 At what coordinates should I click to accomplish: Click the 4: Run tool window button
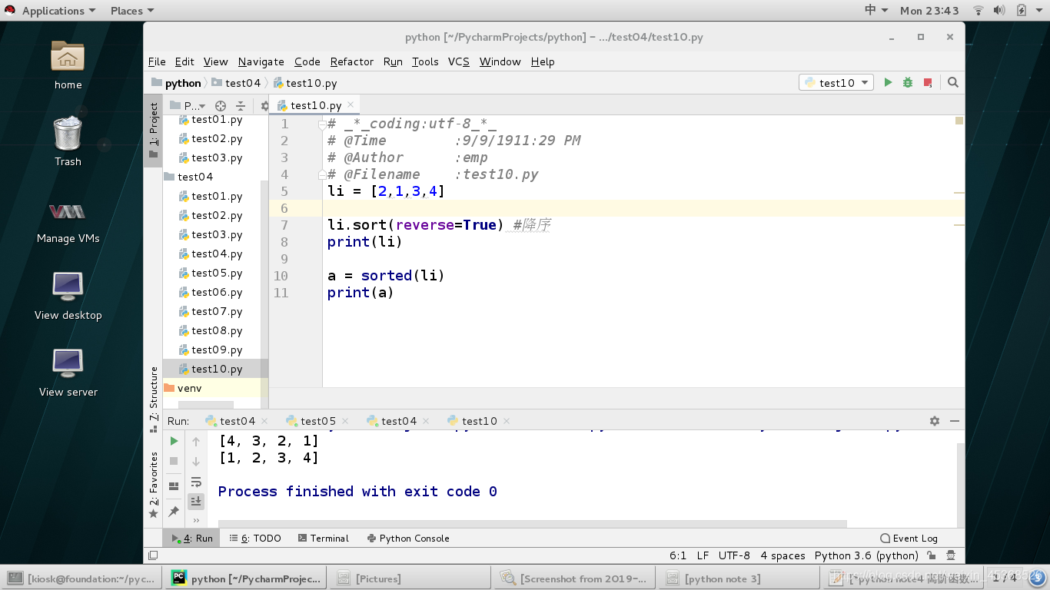(192, 539)
